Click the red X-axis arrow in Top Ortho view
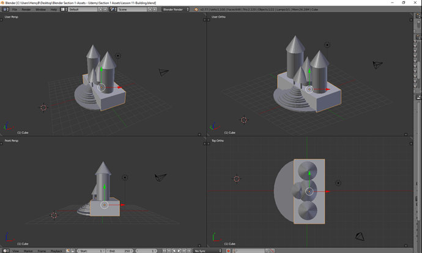 [327, 191]
